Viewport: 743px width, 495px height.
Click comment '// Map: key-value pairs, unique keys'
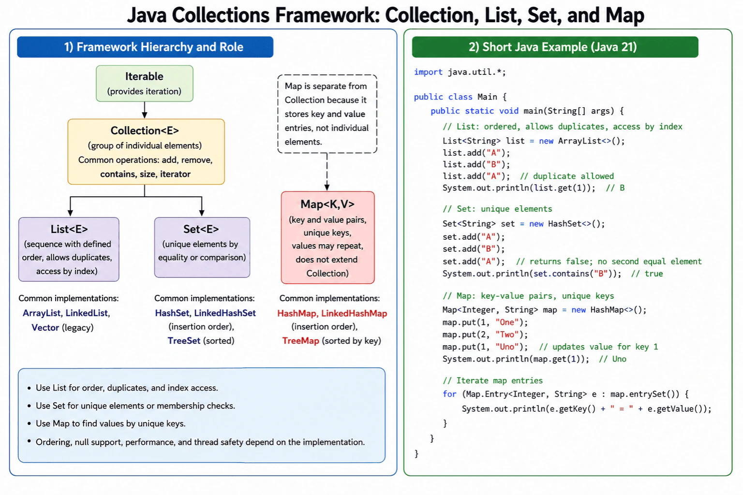528,296
